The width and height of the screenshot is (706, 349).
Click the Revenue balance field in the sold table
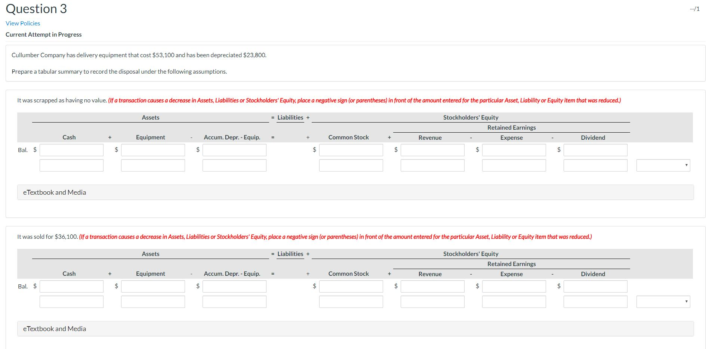click(x=432, y=286)
